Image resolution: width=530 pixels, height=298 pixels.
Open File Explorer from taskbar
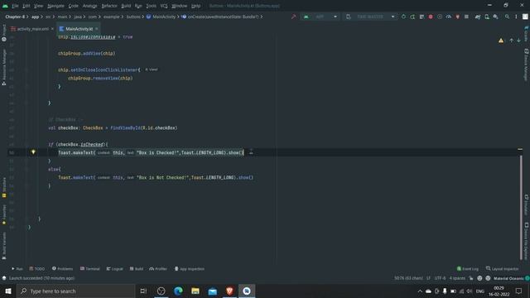tap(195, 291)
